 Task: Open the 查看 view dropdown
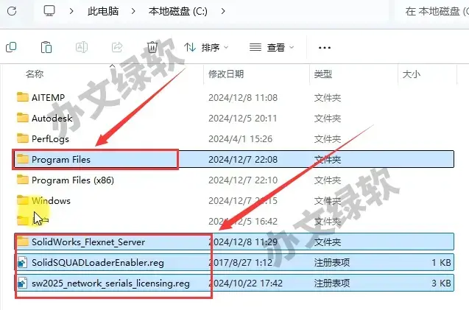coord(272,47)
